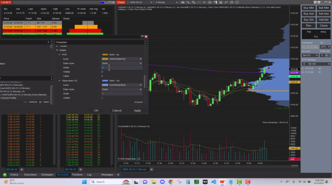Screen dimensions: 332x186
Task: Switch to the Accounts tab
Action: click(63, 175)
